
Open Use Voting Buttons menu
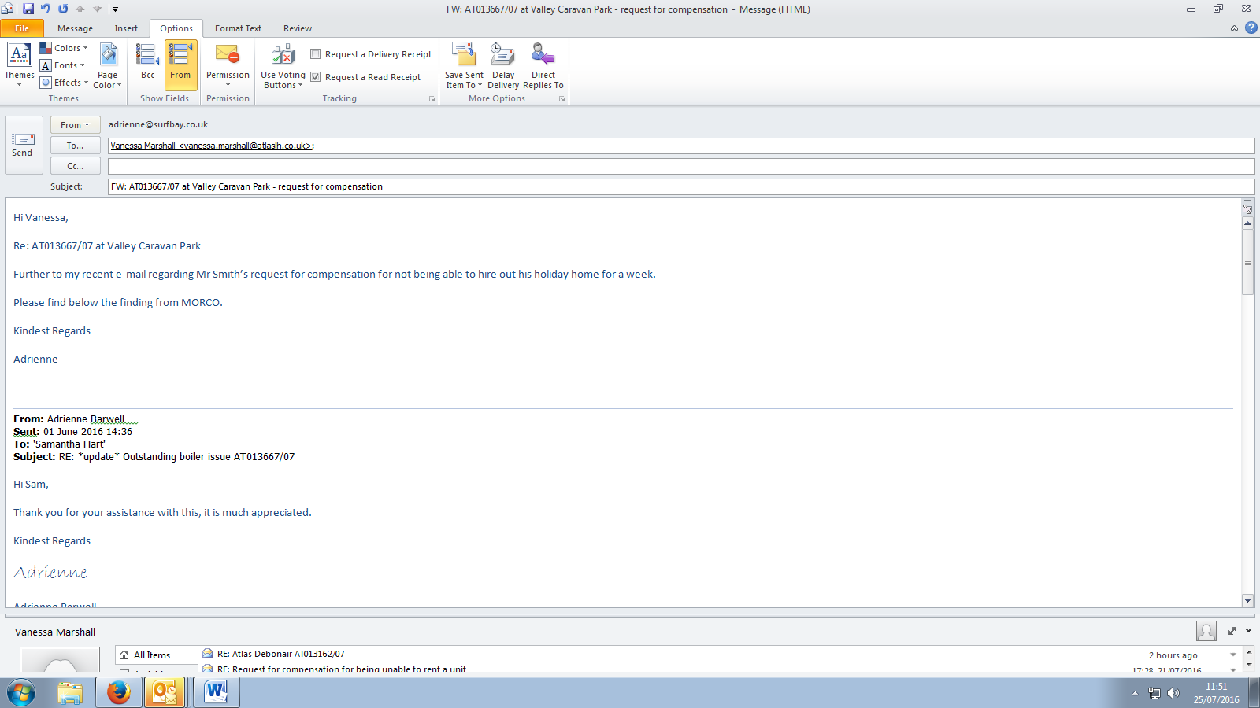283,66
